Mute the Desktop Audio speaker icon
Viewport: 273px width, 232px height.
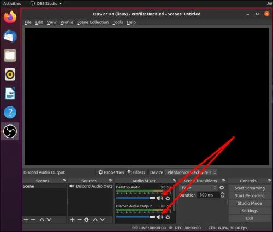[x=159, y=198]
